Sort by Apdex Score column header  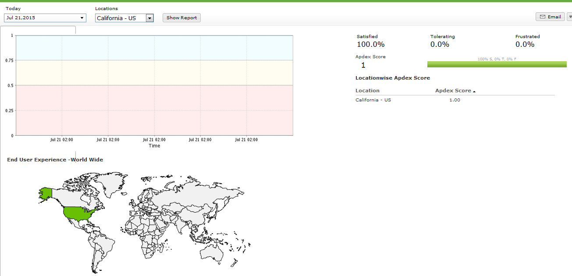click(x=453, y=91)
